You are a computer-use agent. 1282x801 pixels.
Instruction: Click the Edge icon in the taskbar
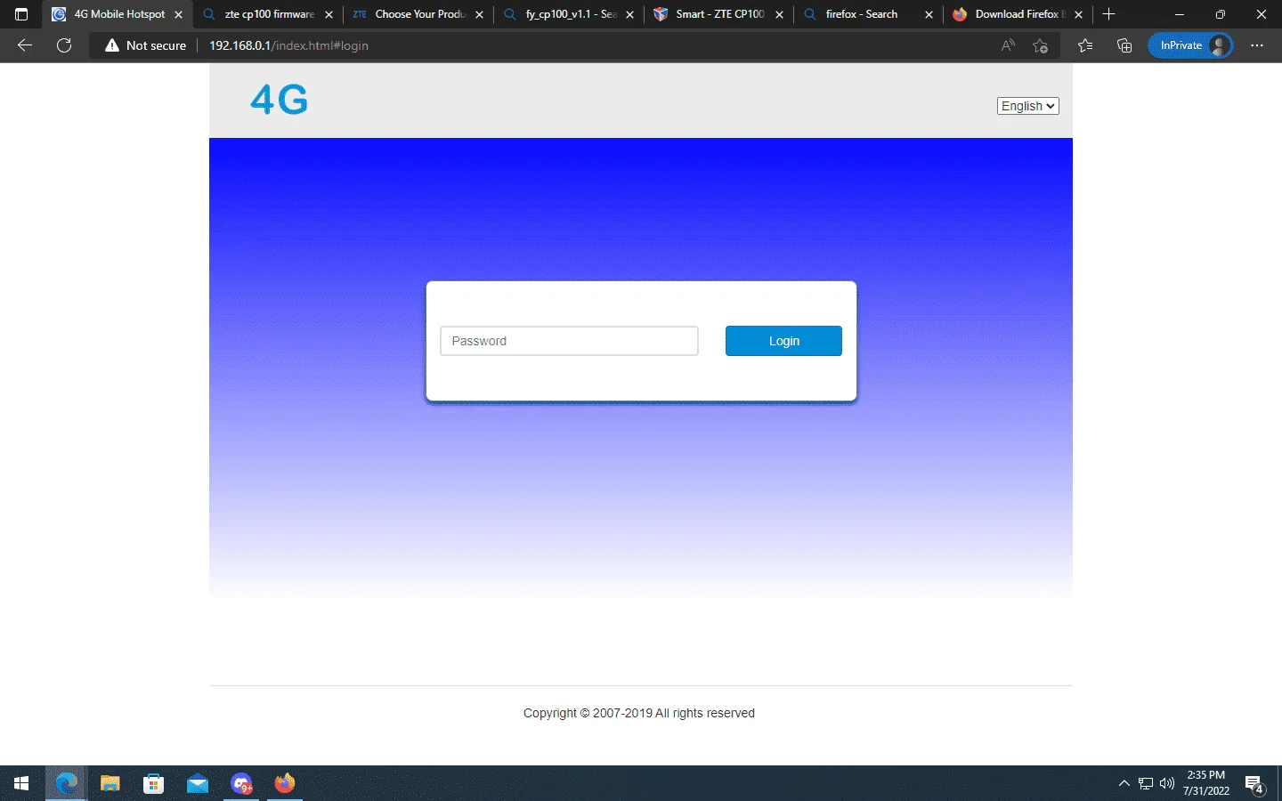(67, 783)
